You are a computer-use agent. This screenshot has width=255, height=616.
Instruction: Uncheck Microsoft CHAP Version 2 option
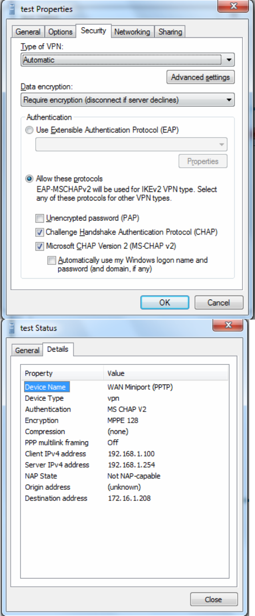pyautogui.click(x=40, y=246)
